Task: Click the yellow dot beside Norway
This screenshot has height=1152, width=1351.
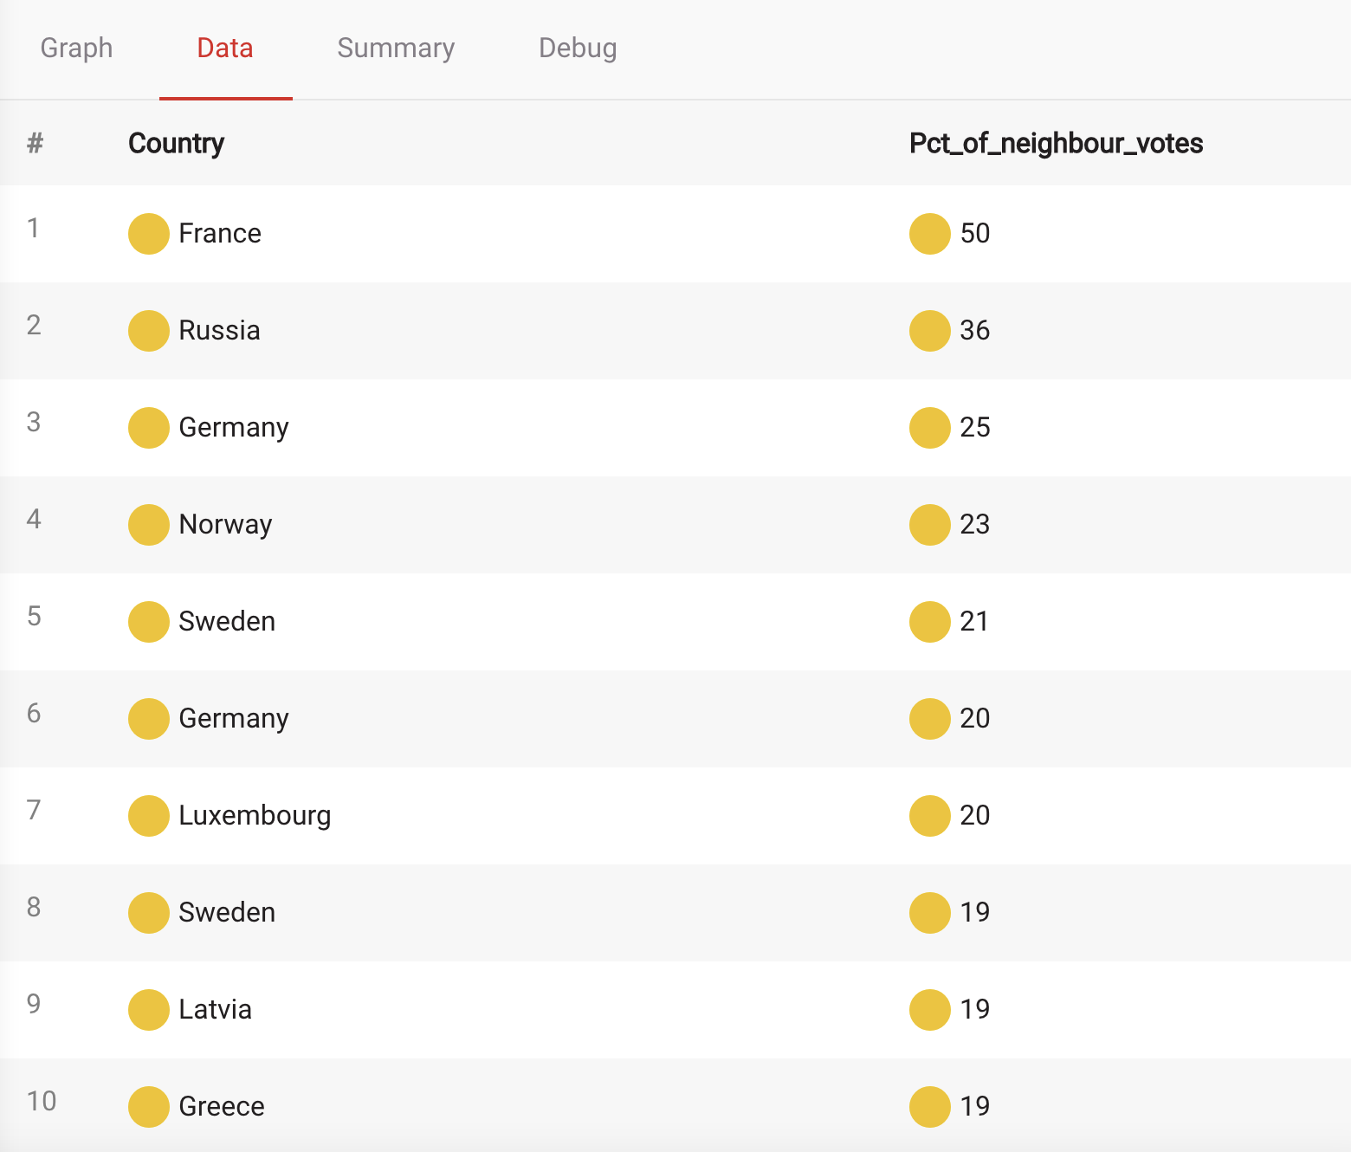Action: click(x=149, y=525)
